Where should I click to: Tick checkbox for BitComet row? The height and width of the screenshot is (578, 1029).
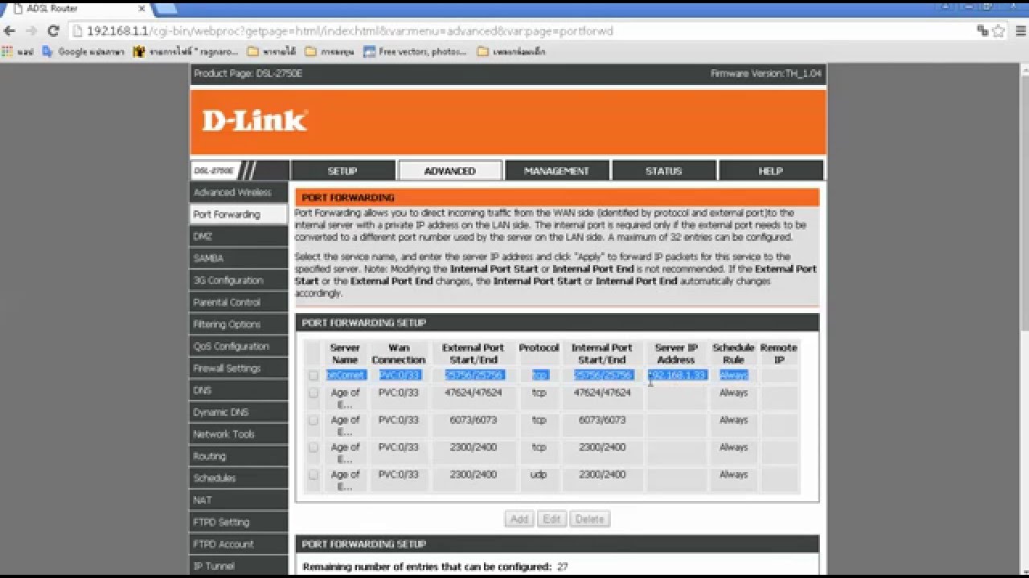(x=314, y=375)
